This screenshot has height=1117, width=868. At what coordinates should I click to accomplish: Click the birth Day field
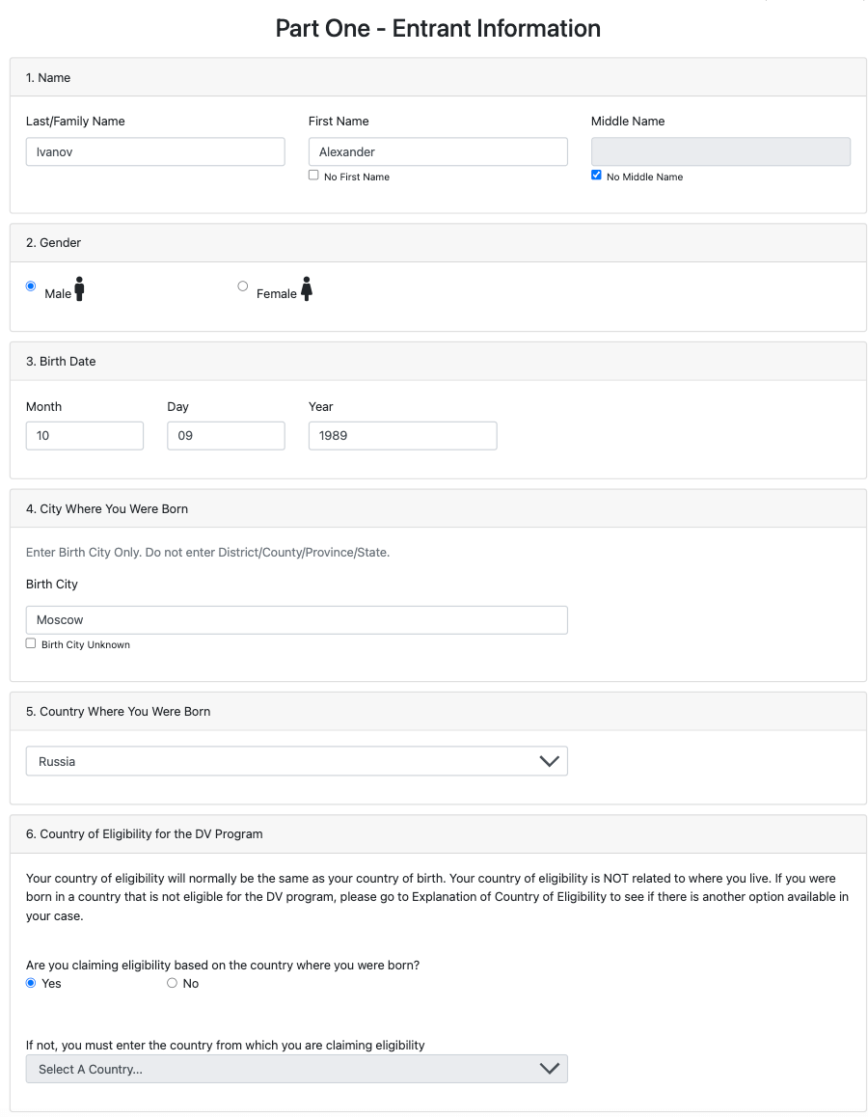tap(226, 435)
